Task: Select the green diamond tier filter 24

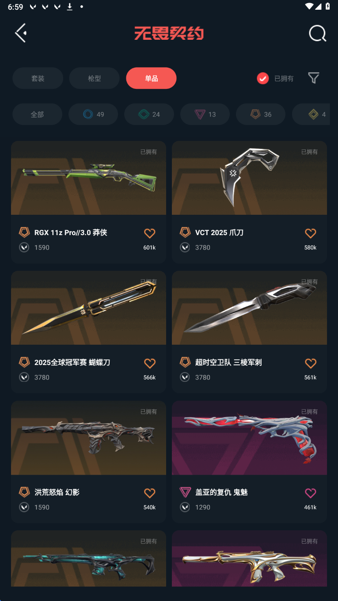Action: pyautogui.click(x=149, y=114)
